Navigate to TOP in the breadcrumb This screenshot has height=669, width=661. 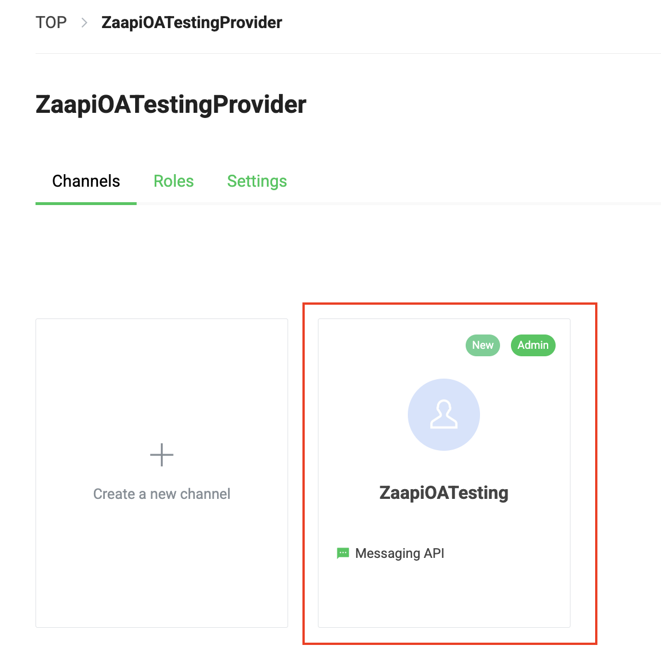pyautogui.click(x=51, y=23)
